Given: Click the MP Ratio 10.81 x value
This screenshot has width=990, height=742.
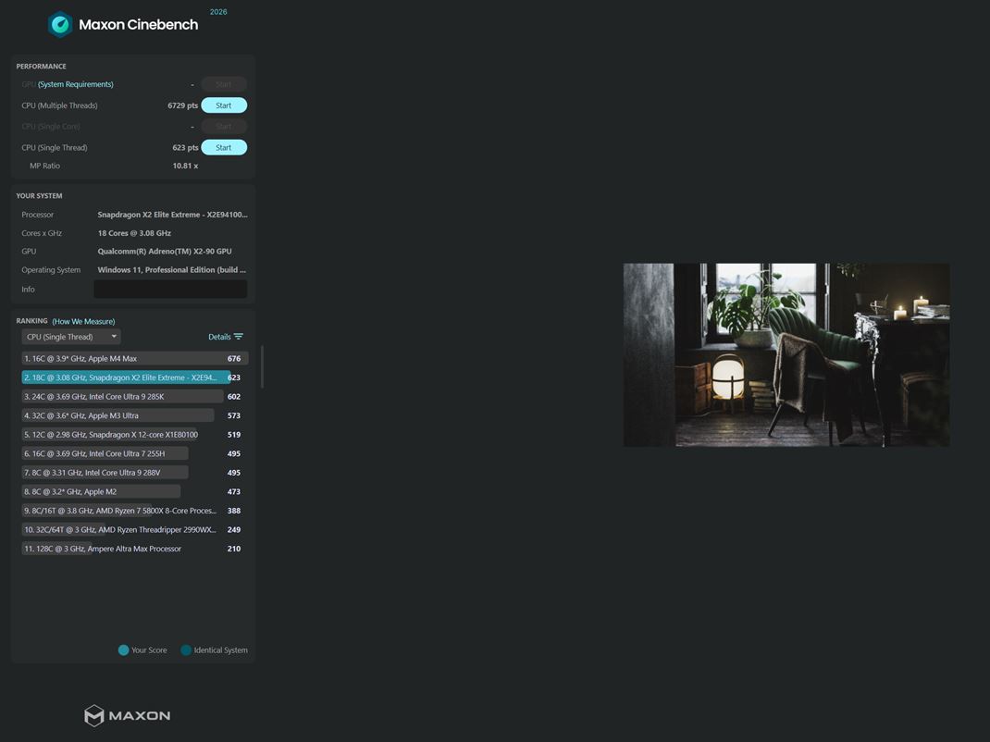Looking at the screenshot, I should (185, 167).
